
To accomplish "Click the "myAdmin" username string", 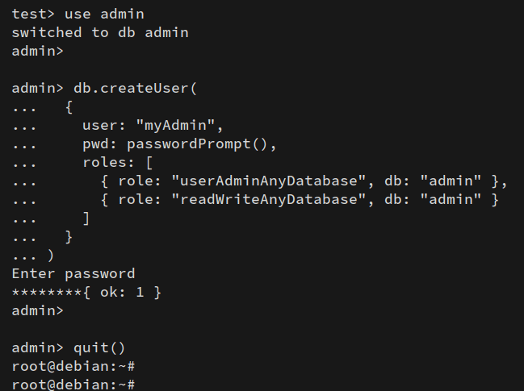I will tap(180, 126).
